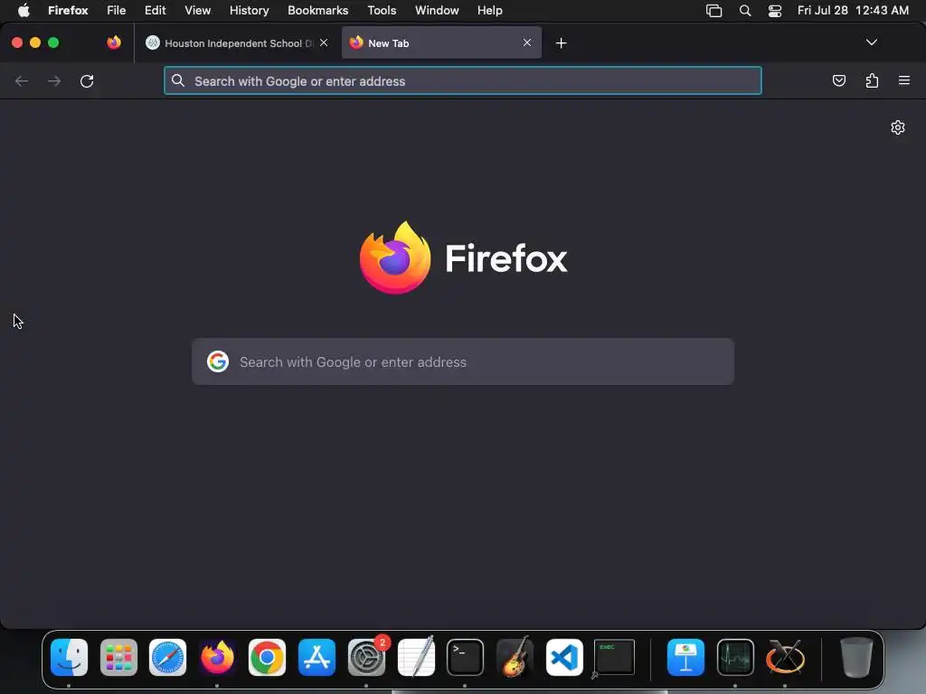Go forward using the forward arrow
The height and width of the screenshot is (694, 926).
(54, 80)
